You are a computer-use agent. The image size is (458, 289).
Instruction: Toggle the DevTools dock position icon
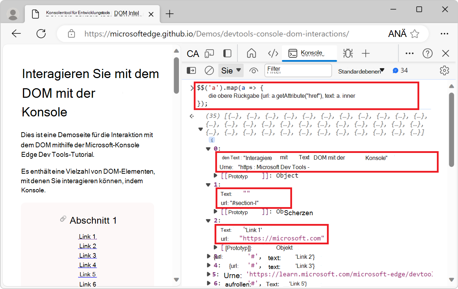pyautogui.click(x=227, y=53)
